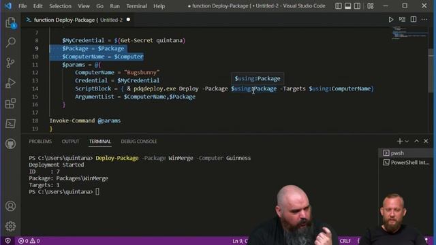Open the View menu
Image resolution: width=436 pixels, height=245 pixels.
tap(84, 6)
